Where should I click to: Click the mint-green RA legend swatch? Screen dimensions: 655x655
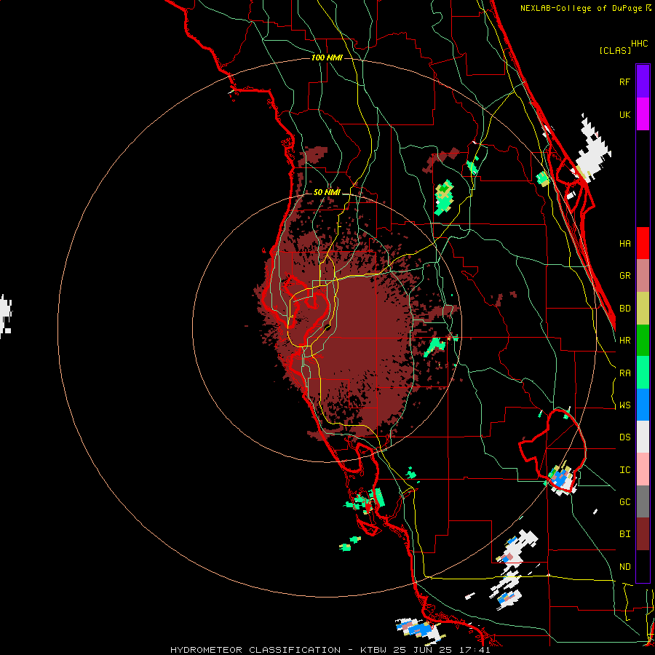pos(643,373)
